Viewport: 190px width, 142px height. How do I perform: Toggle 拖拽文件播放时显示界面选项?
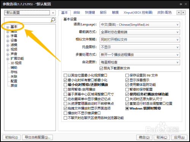tap(65, 108)
